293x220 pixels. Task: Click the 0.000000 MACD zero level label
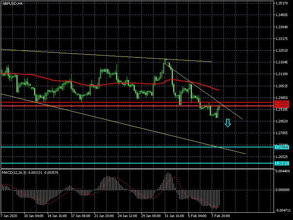point(282,190)
